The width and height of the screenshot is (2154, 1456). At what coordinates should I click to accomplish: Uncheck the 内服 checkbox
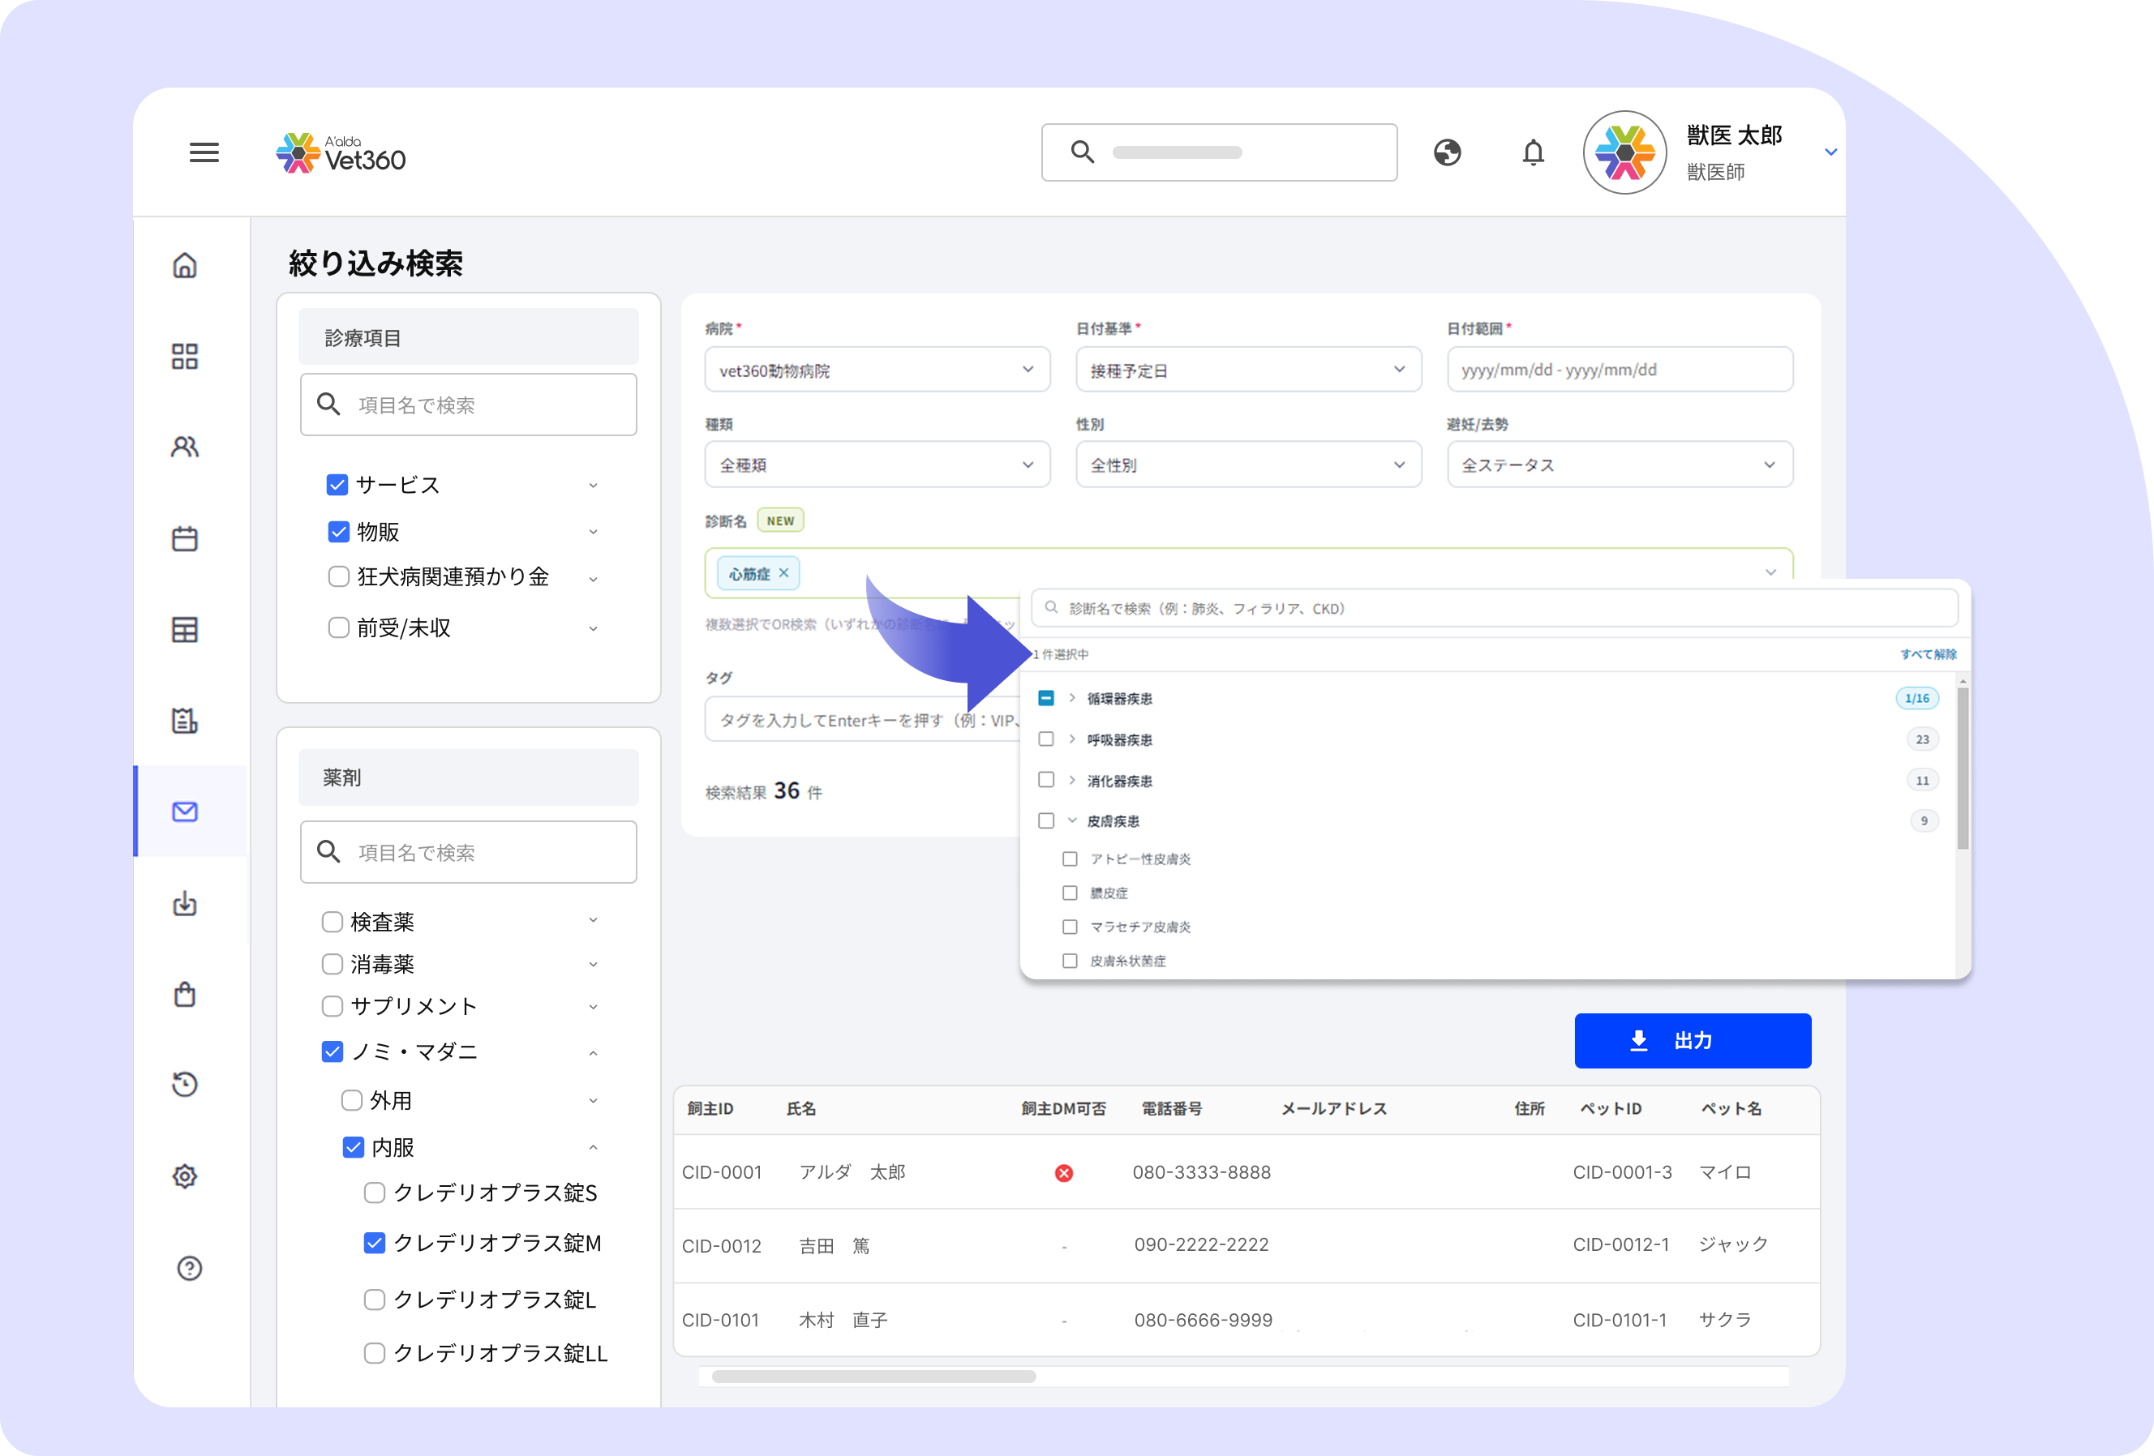tap(353, 1148)
